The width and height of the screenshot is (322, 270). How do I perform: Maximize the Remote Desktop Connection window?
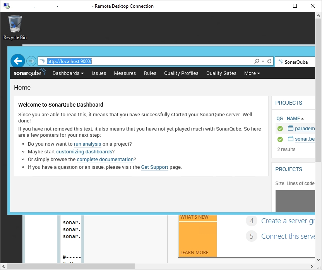point(295,6)
